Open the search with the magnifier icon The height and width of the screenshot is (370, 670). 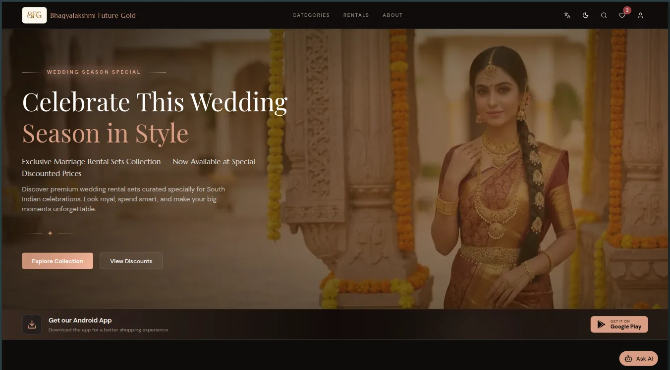604,15
